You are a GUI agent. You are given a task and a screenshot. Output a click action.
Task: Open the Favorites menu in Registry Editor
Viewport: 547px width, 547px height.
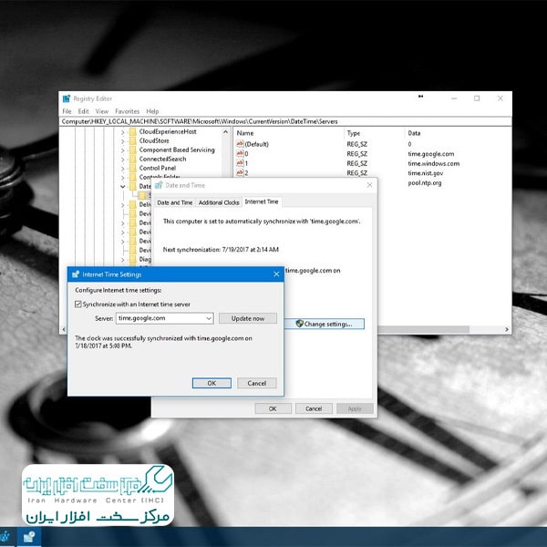click(127, 111)
